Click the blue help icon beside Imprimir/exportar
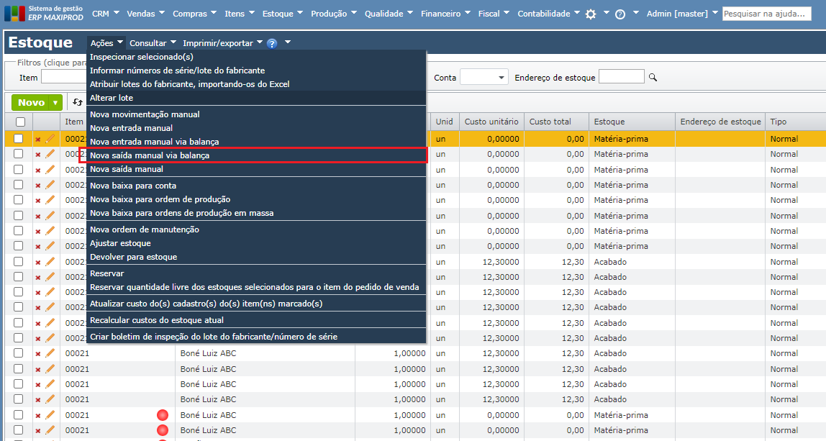The image size is (826, 441). pos(272,43)
